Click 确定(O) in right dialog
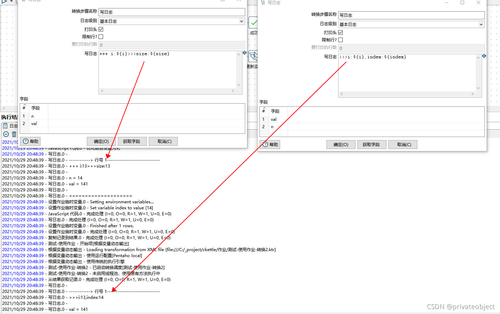The height and width of the screenshot is (314, 500). pos(341,145)
